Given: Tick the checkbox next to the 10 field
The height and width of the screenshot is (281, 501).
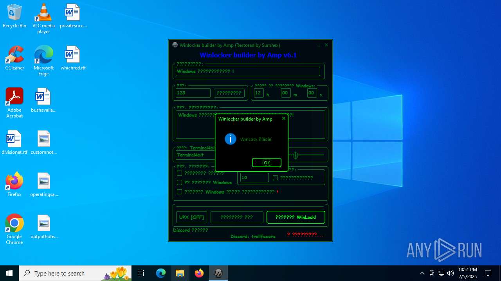Looking at the screenshot, I should 275,178.
